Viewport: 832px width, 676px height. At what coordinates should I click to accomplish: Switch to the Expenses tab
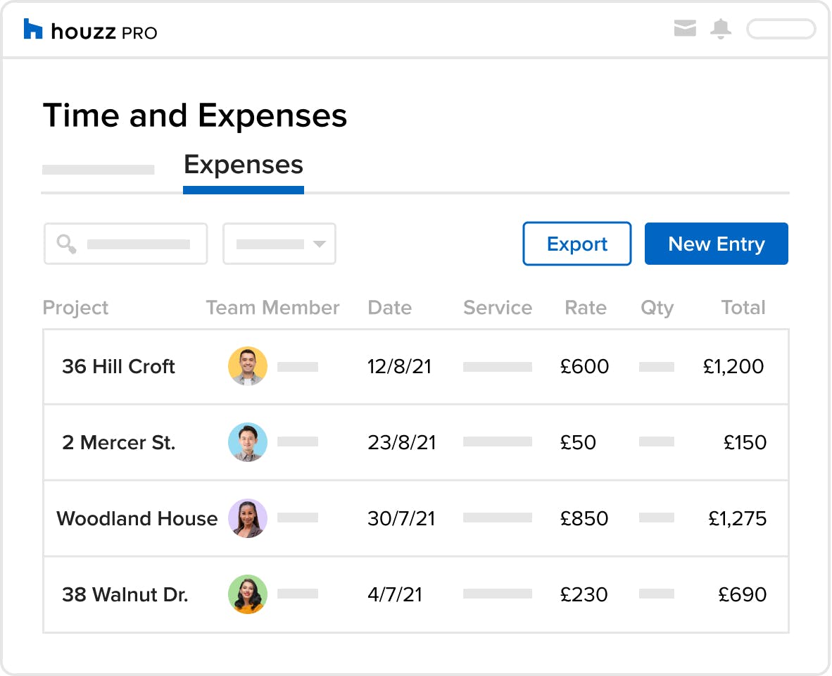(243, 165)
